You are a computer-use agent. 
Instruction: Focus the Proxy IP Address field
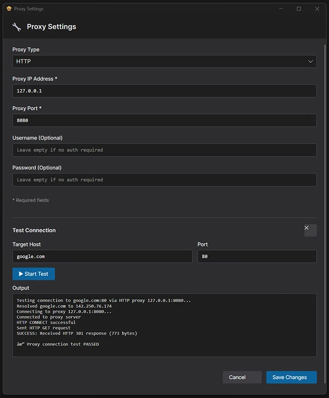[164, 91]
